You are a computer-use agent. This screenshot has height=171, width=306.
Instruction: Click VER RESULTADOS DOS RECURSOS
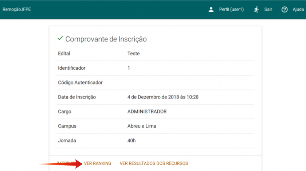click(154, 163)
